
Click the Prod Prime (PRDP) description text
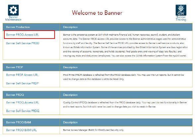coord(123,77)
